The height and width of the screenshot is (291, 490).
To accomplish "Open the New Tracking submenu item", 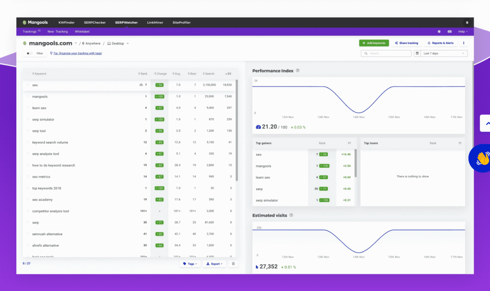I will (57, 32).
